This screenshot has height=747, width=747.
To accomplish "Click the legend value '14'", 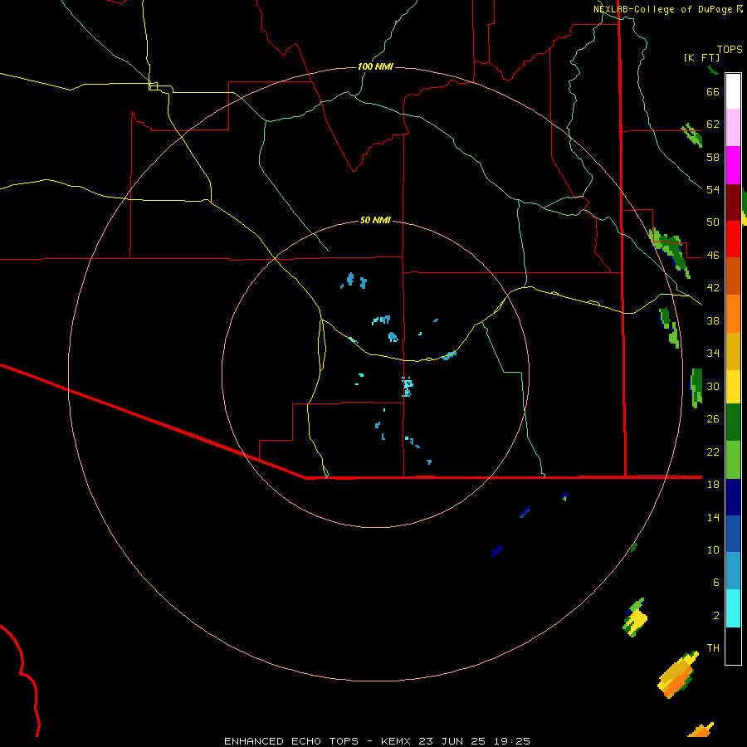I will [x=713, y=517].
